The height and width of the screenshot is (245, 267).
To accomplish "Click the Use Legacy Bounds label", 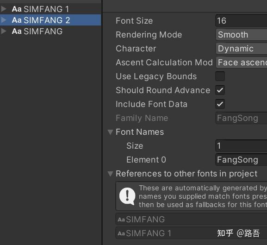I will point(156,76).
